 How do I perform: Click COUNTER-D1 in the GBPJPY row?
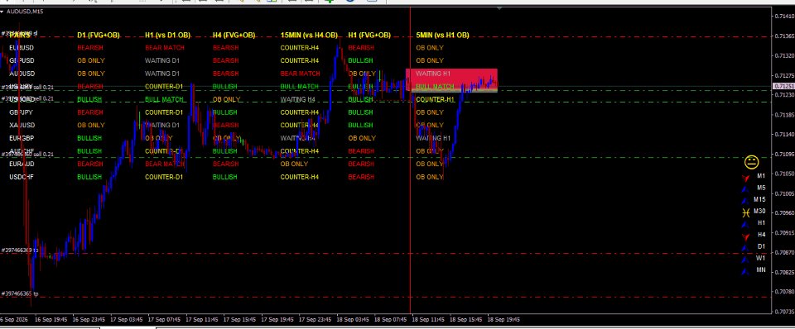(164, 112)
